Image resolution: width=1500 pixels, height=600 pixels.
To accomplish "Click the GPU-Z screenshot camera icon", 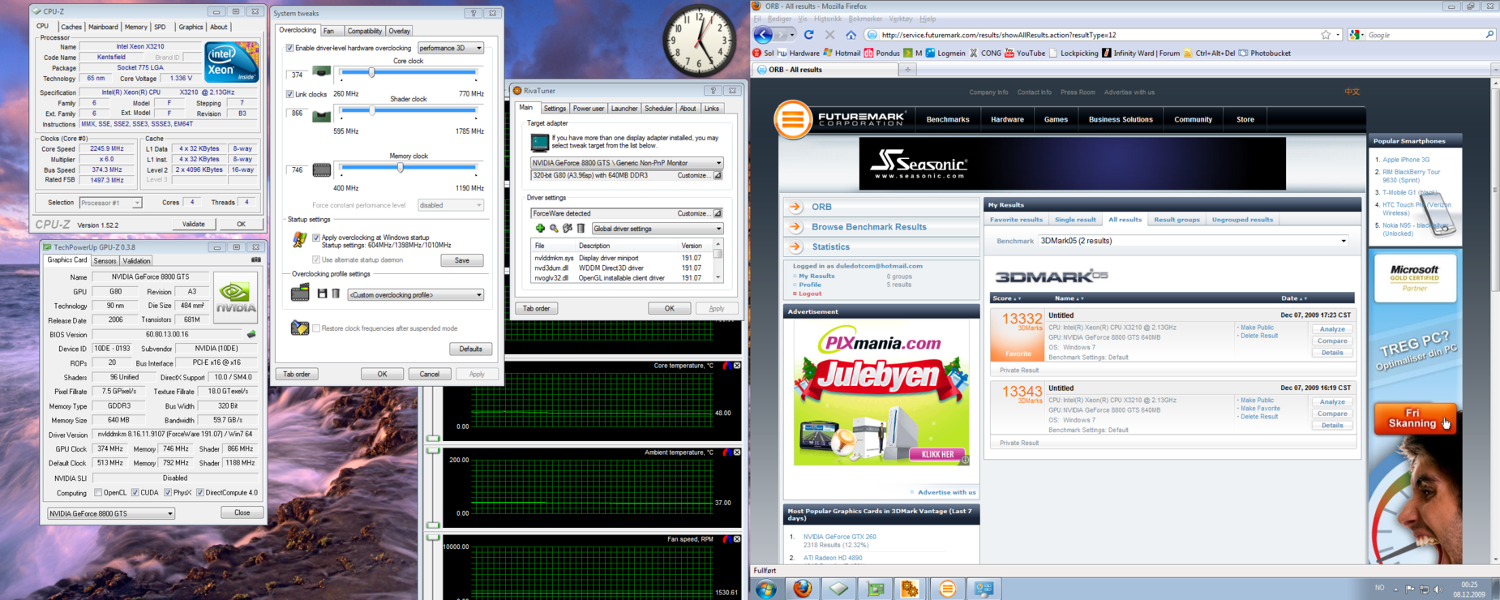I will pyautogui.click(x=256, y=260).
